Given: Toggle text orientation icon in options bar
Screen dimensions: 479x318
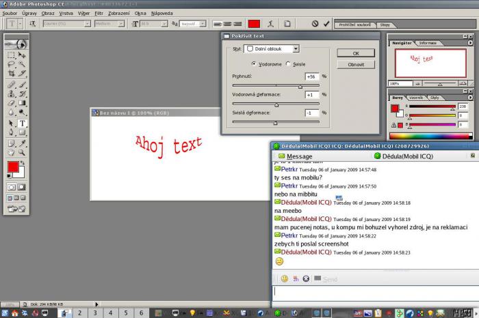Looking at the screenshot, I should coord(32,23).
